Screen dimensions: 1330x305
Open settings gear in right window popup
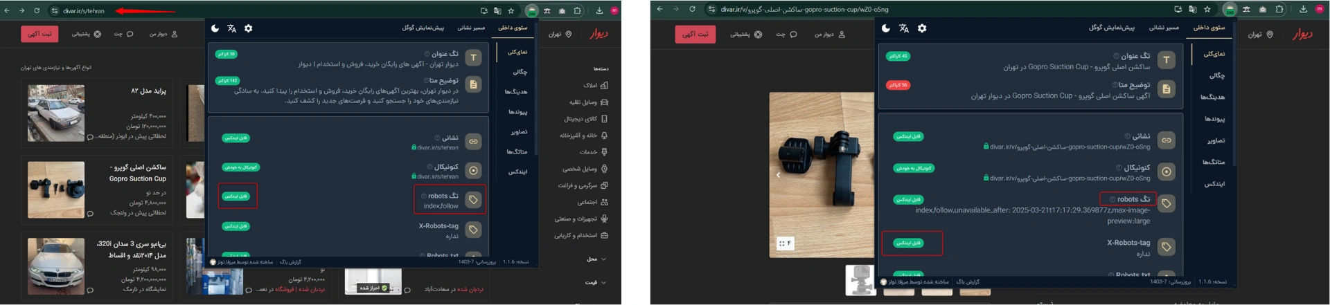point(922,28)
